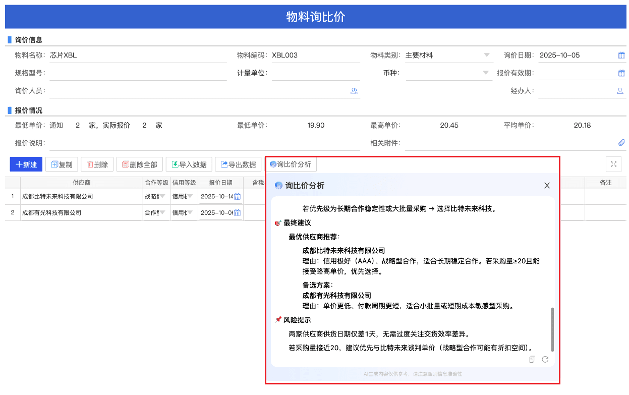Open 信用等级 dropdown for 成都有光科技

pyautogui.click(x=191, y=213)
